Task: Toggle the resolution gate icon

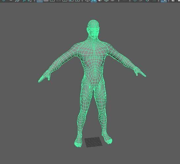Action: [52, 1]
